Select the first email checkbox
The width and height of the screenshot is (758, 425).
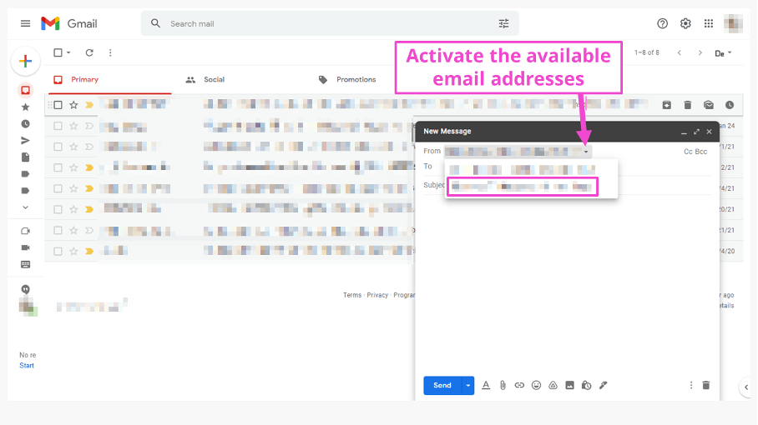pos(58,105)
